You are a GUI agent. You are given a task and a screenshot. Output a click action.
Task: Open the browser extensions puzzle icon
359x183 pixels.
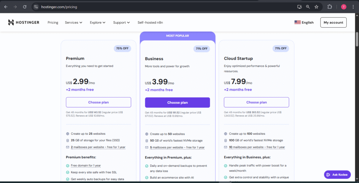click(330, 7)
